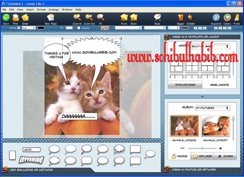The height and width of the screenshot is (177, 244).
Task: Click the add balloon tail icon
Action: click(x=150, y=154)
